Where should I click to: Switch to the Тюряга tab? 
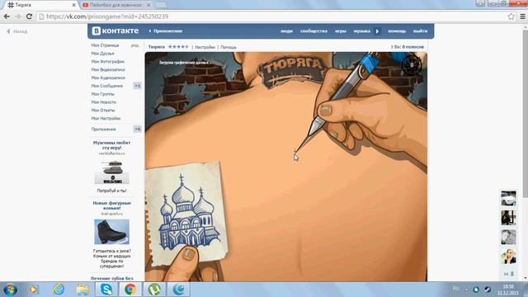[x=40, y=5]
